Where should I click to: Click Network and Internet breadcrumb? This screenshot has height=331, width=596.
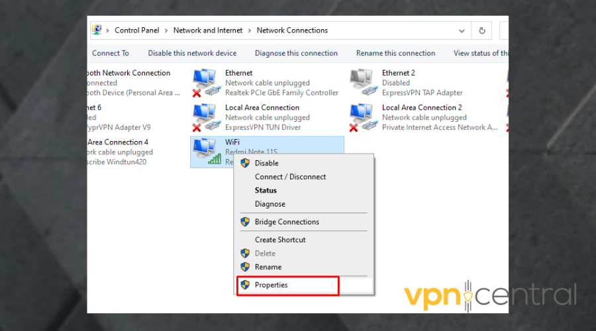pyautogui.click(x=208, y=30)
